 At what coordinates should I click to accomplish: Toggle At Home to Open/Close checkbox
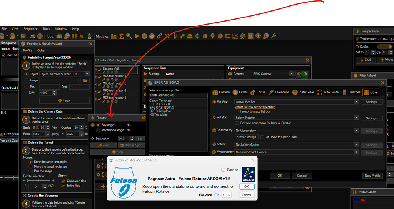(x=262, y=137)
